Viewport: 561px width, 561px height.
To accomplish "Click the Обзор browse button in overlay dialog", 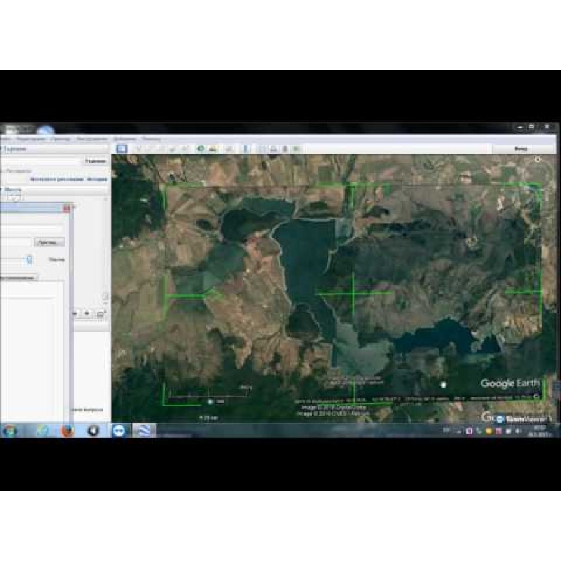I will pos(49,242).
